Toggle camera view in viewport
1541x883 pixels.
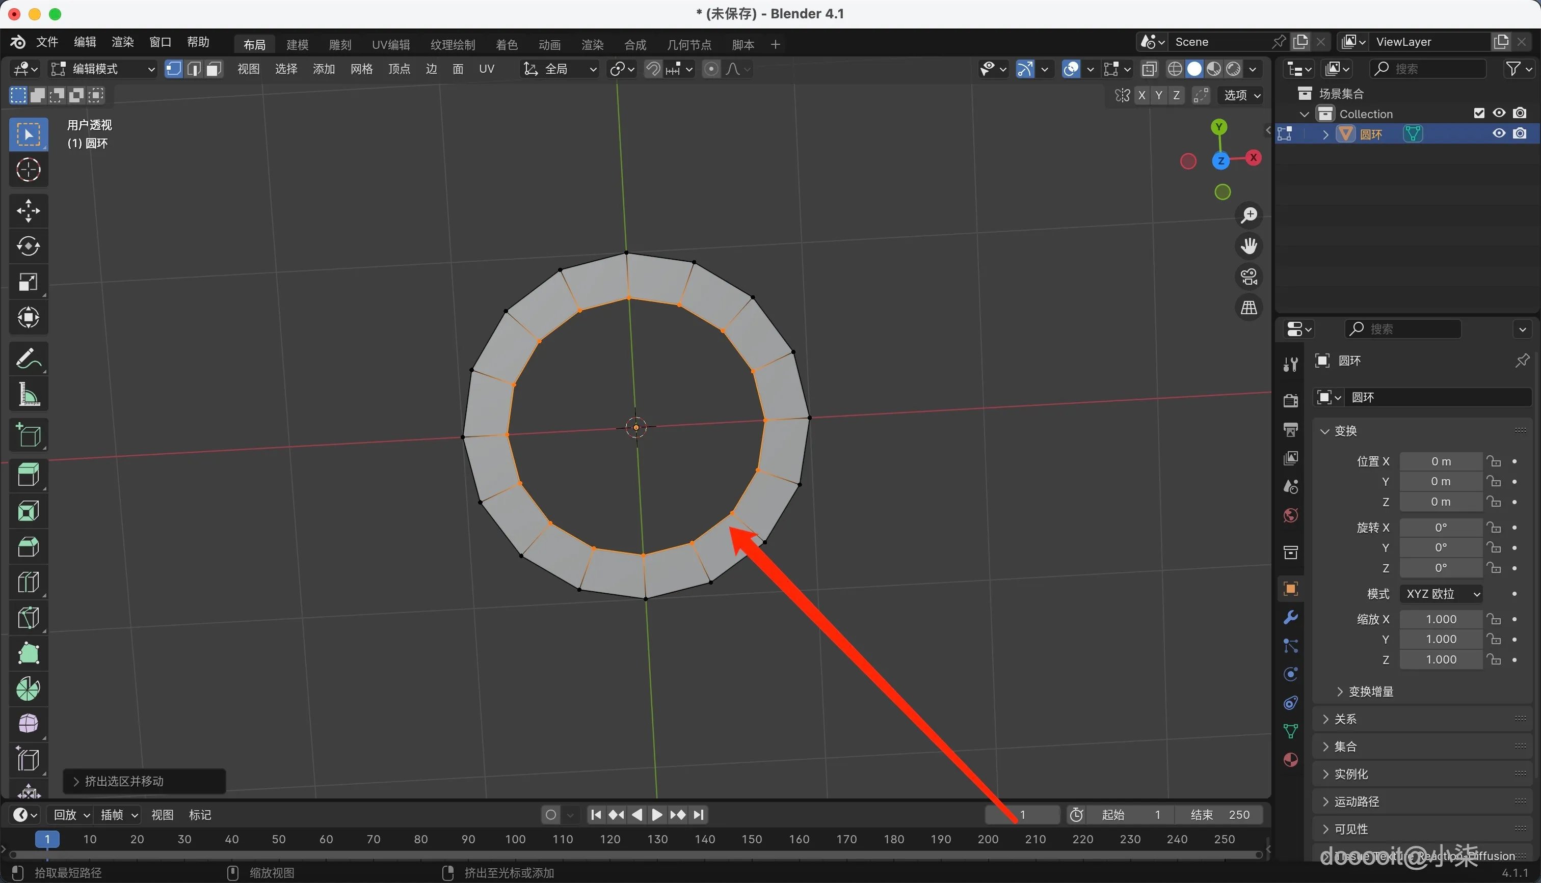pyautogui.click(x=1248, y=277)
